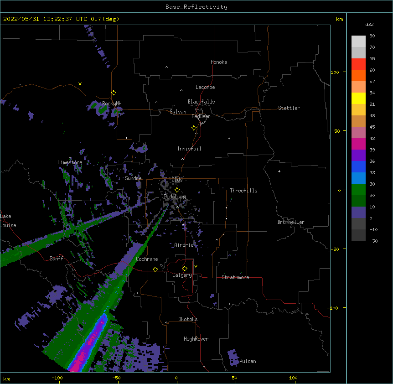
Task: Pick the light gray 80 dBZ swatch
Action: pyautogui.click(x=358, y=42)
